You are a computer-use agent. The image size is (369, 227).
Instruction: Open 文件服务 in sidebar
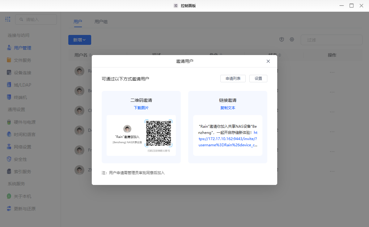19,60
